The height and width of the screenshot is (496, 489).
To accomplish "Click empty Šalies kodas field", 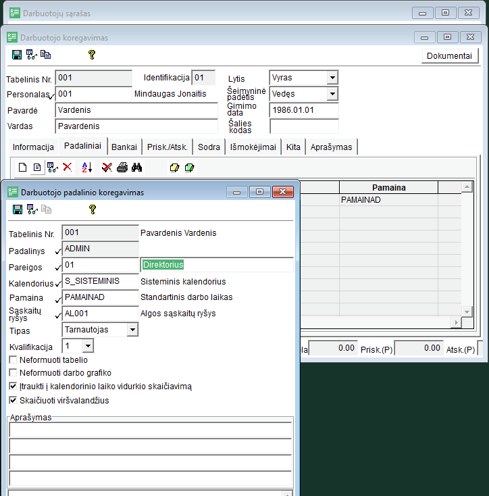I will click(x=304, y=126).
